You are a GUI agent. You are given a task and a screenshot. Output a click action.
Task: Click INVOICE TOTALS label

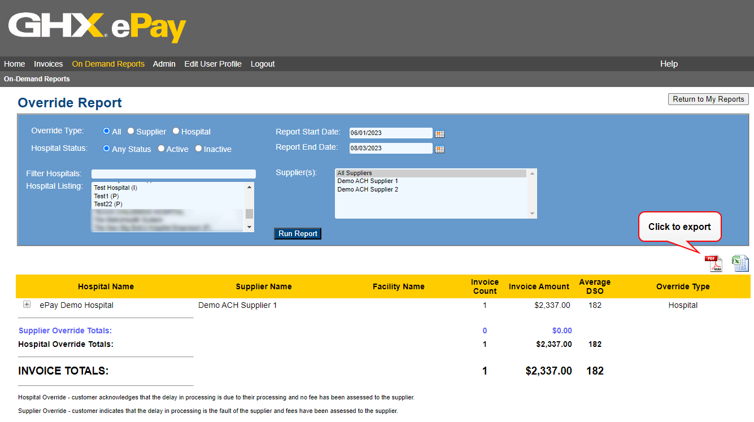click(63, 371)
